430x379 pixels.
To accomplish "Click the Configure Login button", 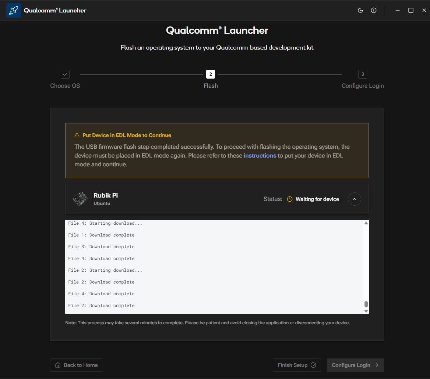I will click(x=355, y=365).
